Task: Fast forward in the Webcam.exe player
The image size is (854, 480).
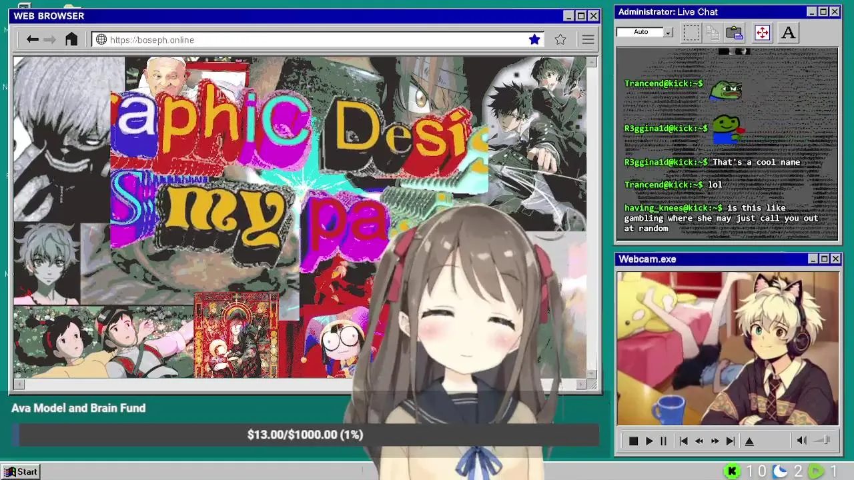Action: pos(715,441)
